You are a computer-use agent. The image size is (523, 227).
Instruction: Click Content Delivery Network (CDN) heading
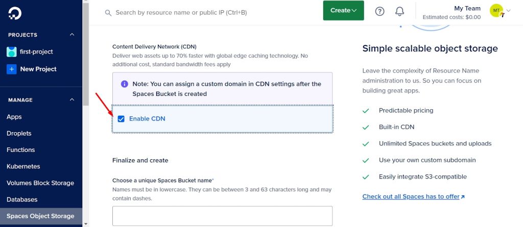(x=154, y=46)
